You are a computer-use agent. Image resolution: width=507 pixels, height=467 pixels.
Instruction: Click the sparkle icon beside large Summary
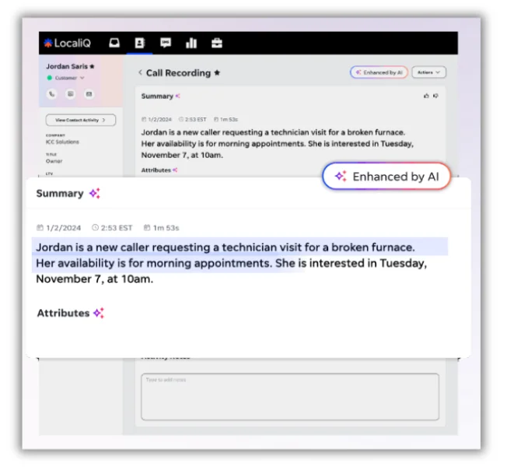tap(95, 193)
